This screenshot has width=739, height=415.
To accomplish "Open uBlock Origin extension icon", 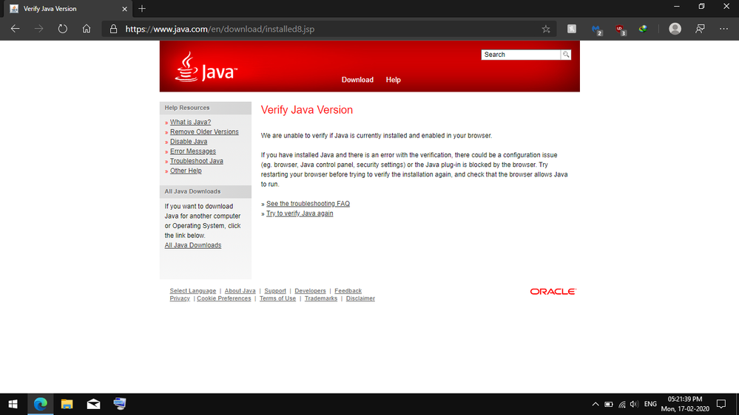I will pyautogui.click(x=620, y=30).
